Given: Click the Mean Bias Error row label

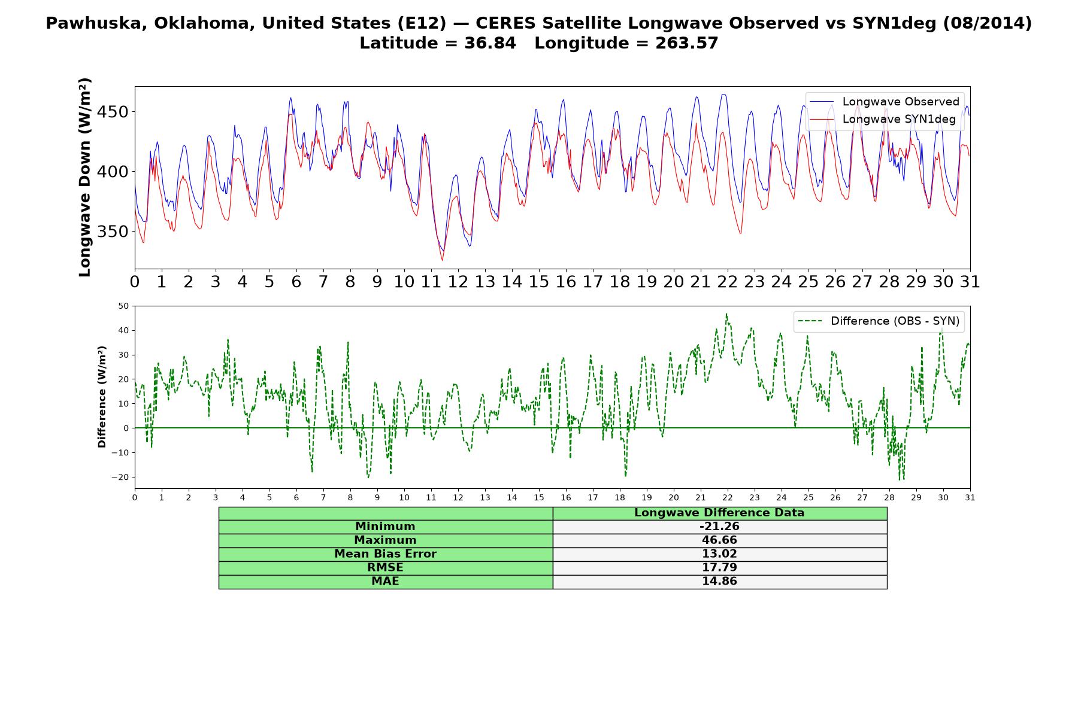Looking at the screenshot, I should coord(386,554).
